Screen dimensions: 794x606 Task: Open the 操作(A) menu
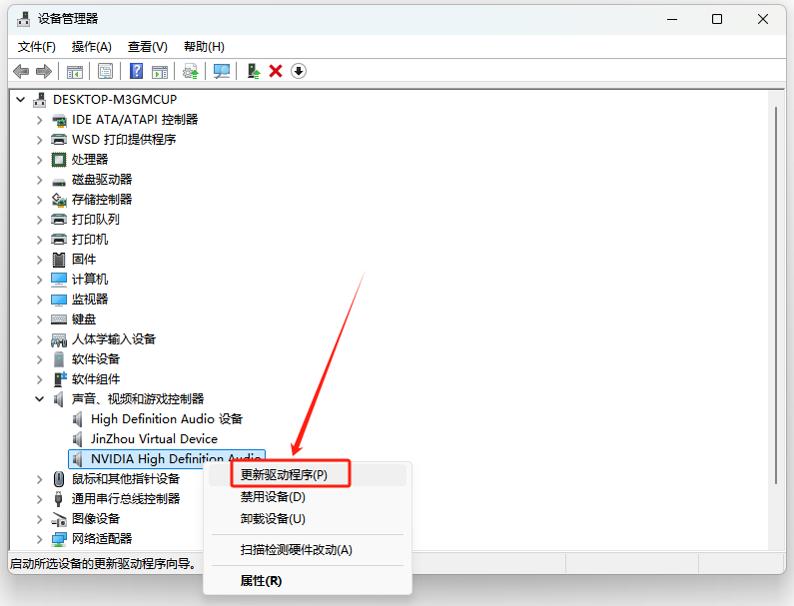[92, 47]
